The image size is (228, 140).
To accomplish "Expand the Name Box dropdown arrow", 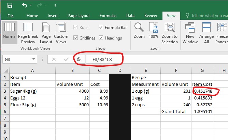I will [34, 59].
